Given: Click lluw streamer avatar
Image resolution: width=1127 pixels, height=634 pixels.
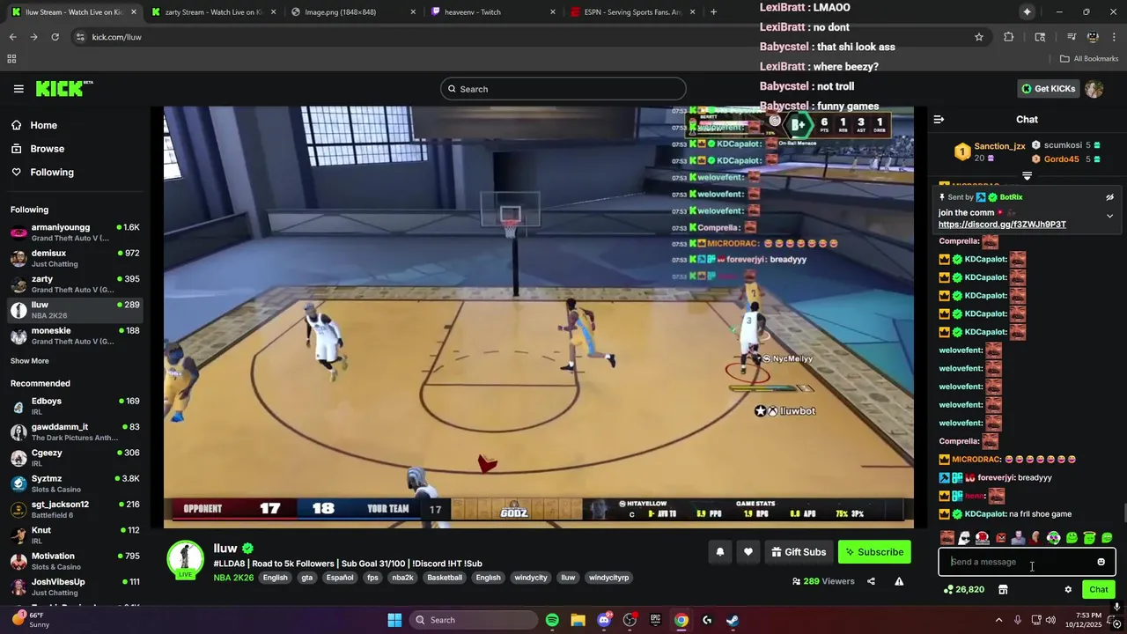Looking at the screenshot, I should pos(186,559).
